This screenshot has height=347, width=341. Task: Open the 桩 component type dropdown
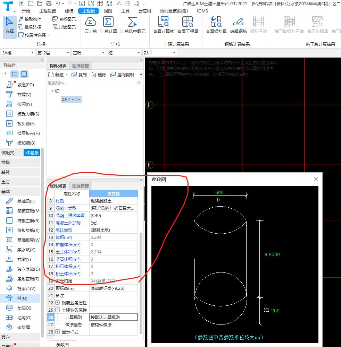point(124,53)
